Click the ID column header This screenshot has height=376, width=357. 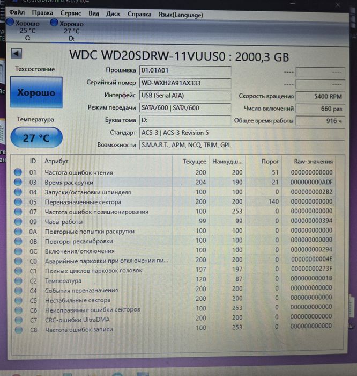click(33, 161)
